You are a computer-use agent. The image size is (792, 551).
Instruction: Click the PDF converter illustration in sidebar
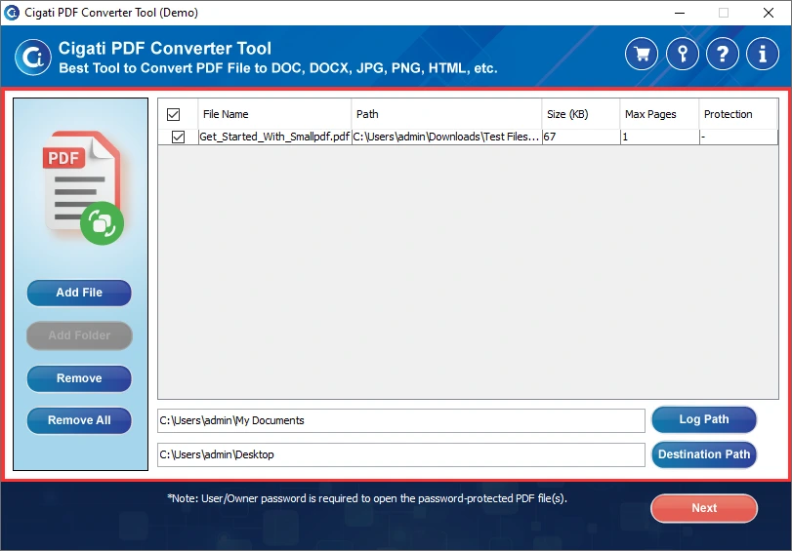tap(83, 187)
